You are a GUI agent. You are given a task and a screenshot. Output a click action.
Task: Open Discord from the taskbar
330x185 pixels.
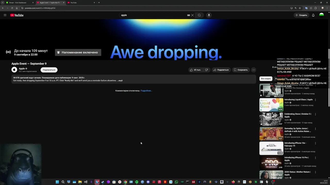(148, 182)
